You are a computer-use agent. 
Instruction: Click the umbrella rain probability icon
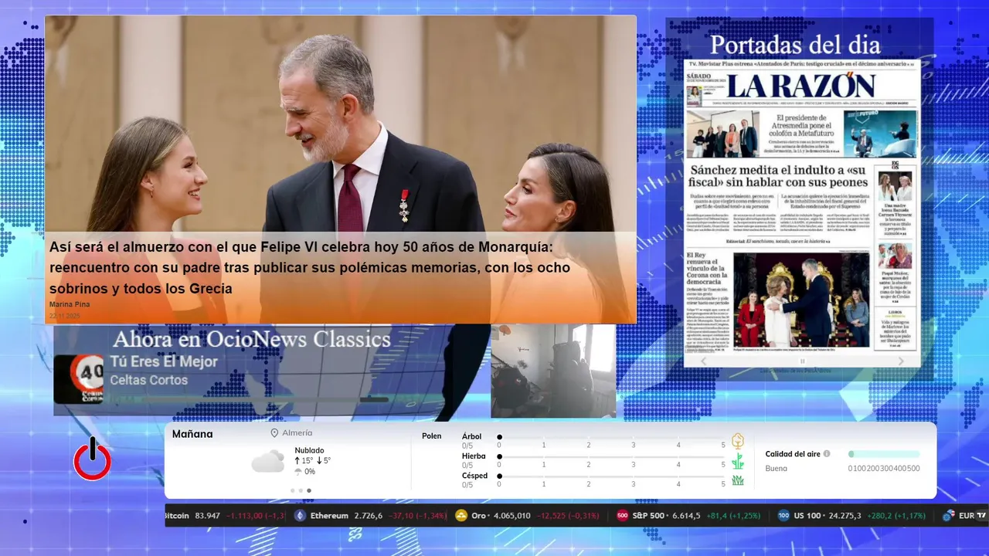coord(298,471)
